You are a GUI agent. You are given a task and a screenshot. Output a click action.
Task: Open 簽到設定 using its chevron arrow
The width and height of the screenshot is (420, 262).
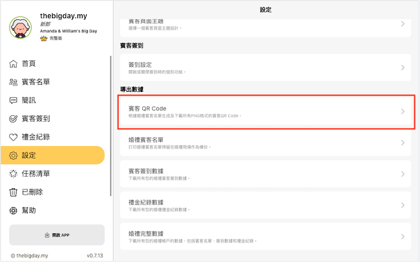click(x=403, y=67)
